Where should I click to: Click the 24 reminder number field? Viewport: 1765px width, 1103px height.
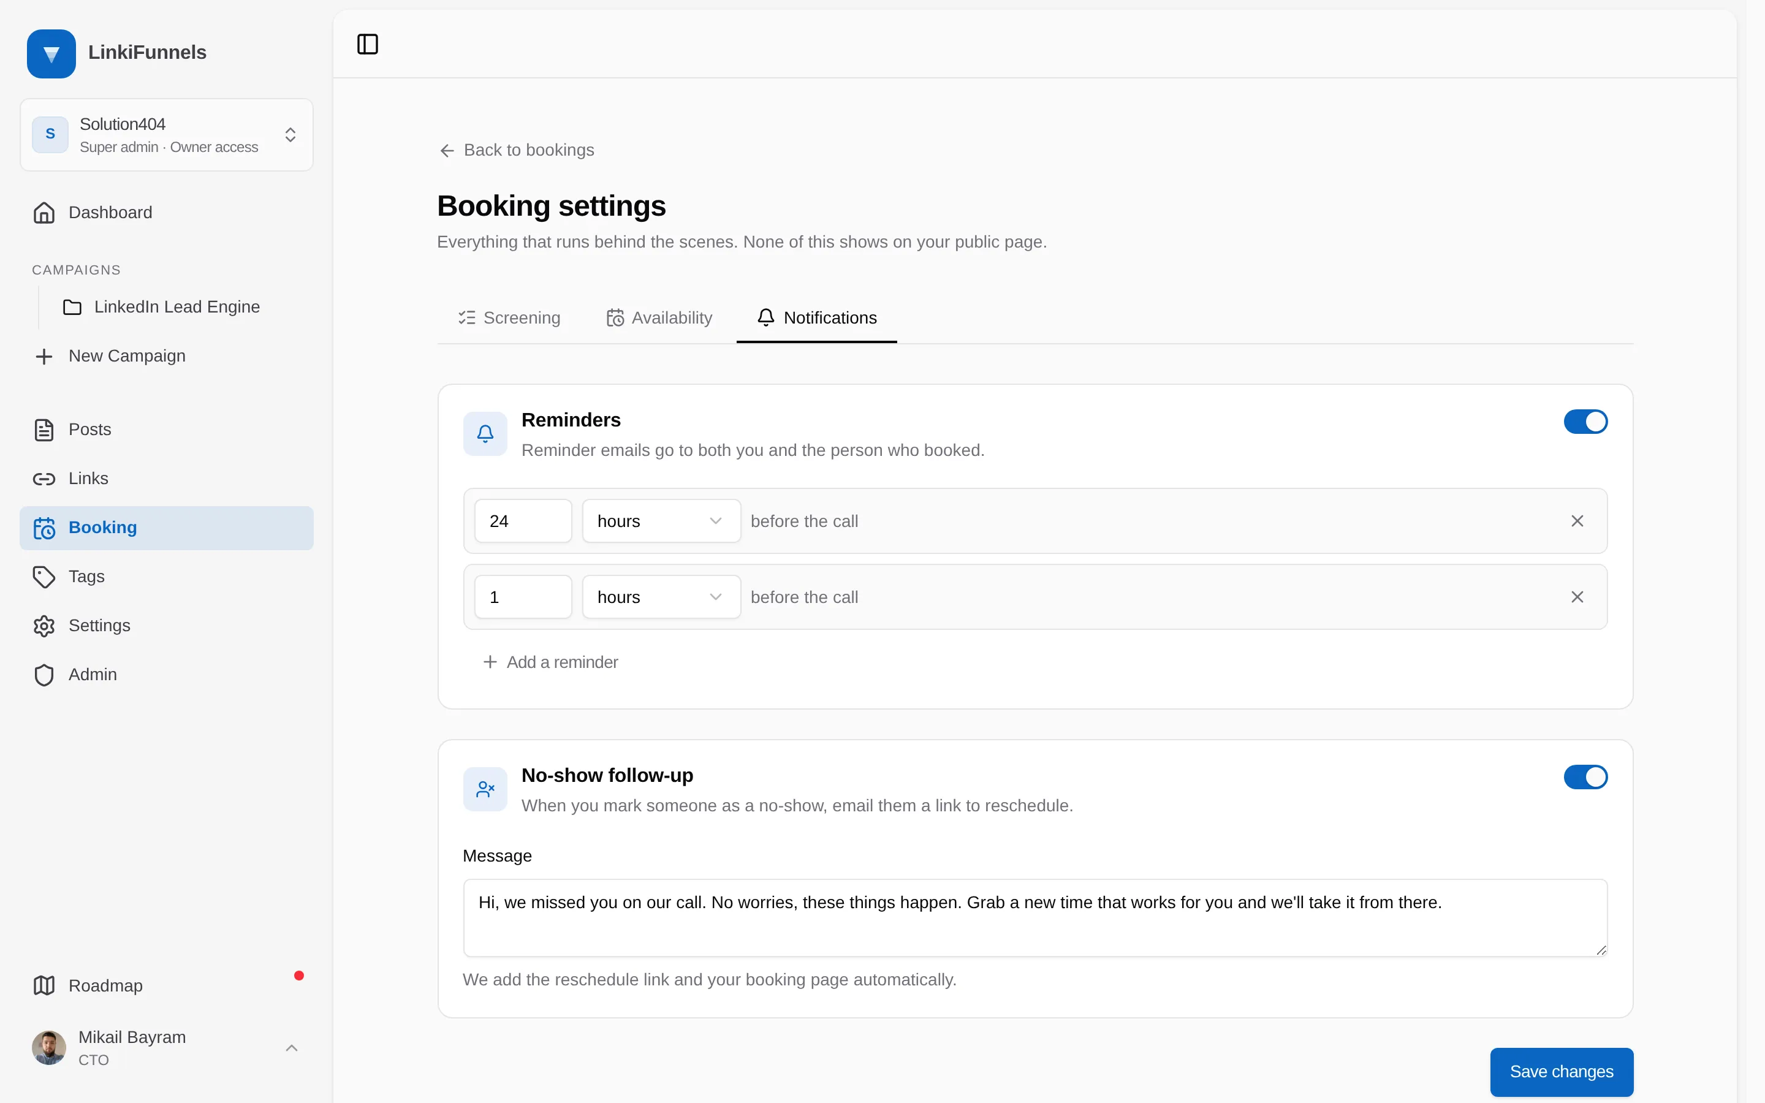click(x=523, y=521)
